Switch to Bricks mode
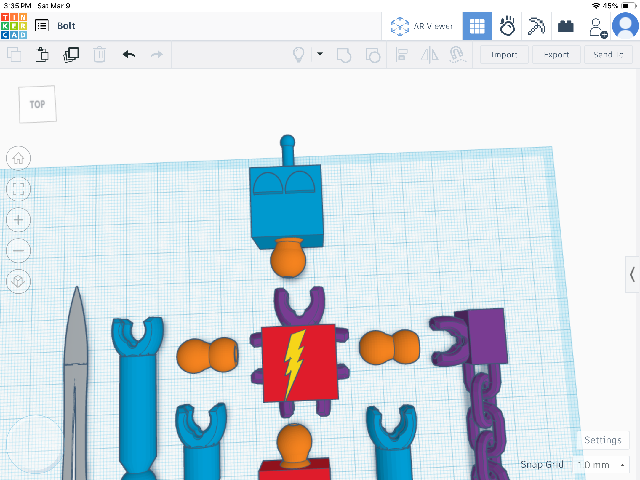640x480 pixels. [566, 26]
